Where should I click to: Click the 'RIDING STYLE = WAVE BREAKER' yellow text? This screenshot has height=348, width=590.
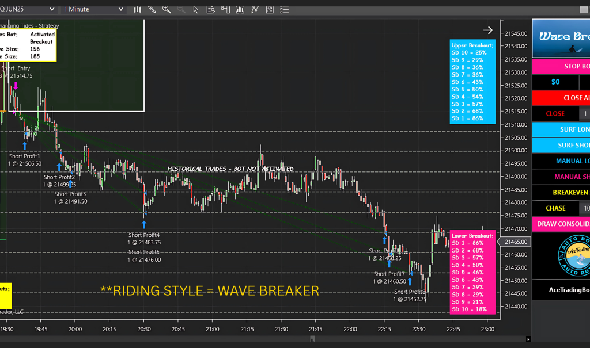[x=210, y=291]
